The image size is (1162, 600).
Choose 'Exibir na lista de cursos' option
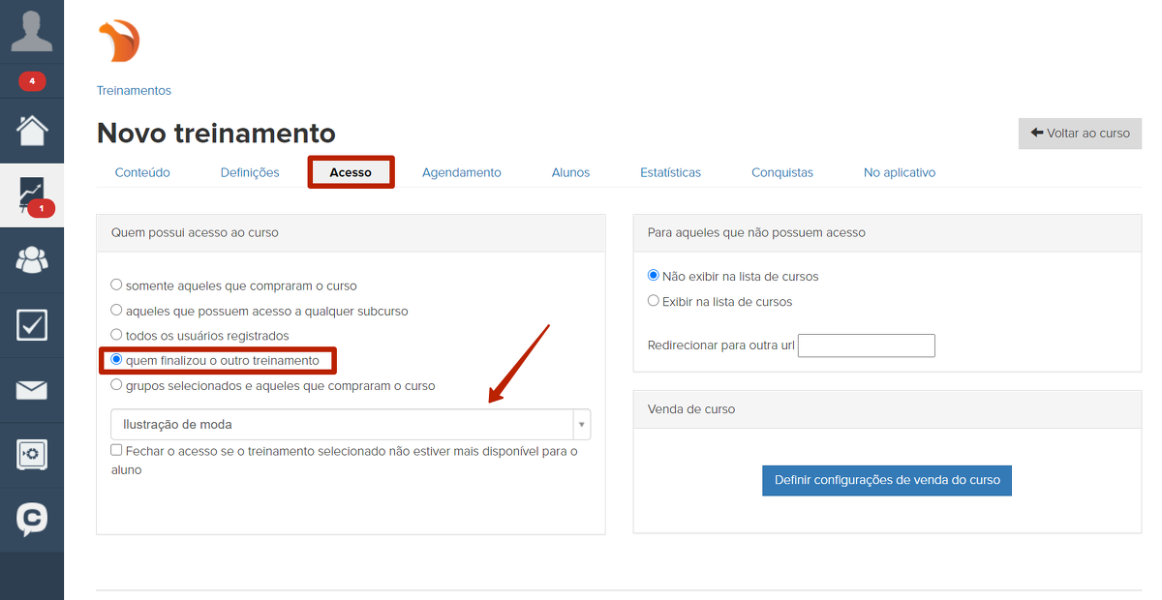tap(654, 301)
